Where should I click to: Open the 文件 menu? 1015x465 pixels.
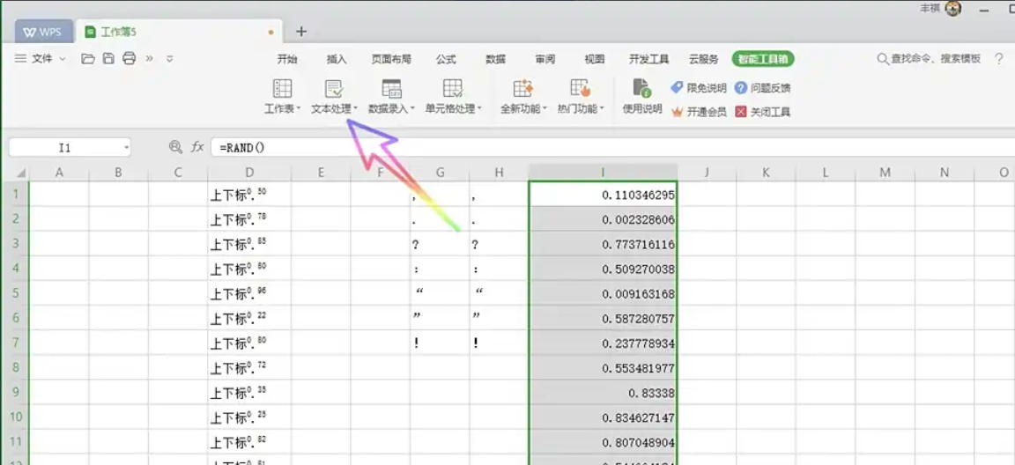click(41, 58)
